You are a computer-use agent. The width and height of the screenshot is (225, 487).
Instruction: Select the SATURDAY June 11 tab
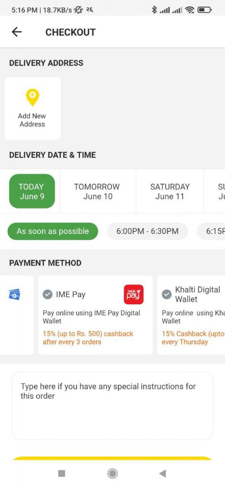[x=170, y=191]
